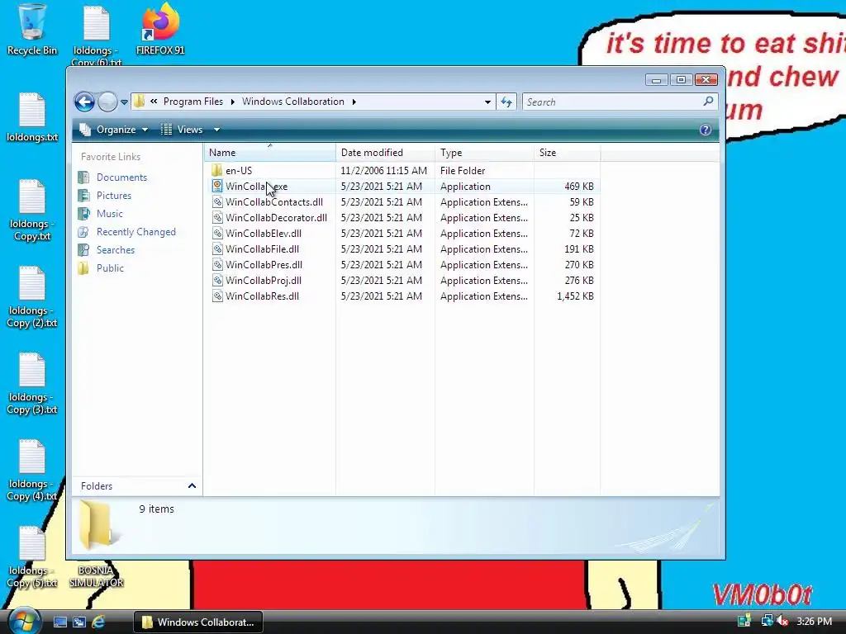Viewport: 846px width, 634px height.
Task: Select WinCollabElev.dll file icon
Action: [217, 234]
